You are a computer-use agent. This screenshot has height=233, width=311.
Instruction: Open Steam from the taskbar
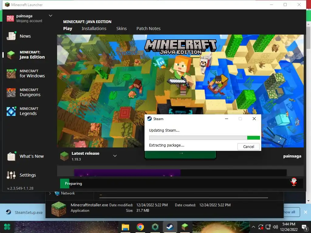[x=169, y=227]
